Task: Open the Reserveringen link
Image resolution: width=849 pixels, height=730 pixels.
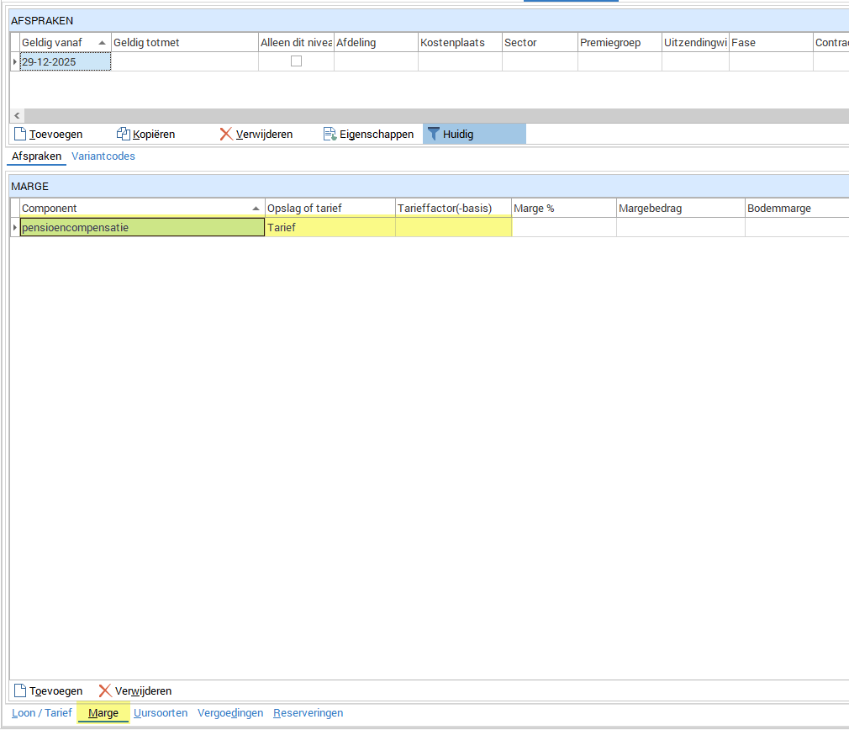Action: [308, 713]
